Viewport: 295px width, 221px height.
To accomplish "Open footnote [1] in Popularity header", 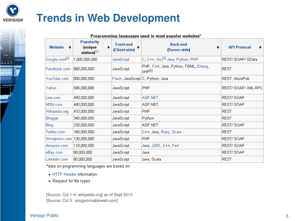I will (x=97, y=52).
